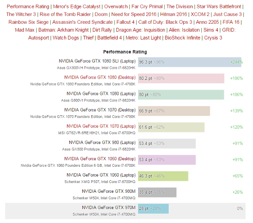
Task: Show Batman: Arkham Knight results
Action: (x=63, y=30)
